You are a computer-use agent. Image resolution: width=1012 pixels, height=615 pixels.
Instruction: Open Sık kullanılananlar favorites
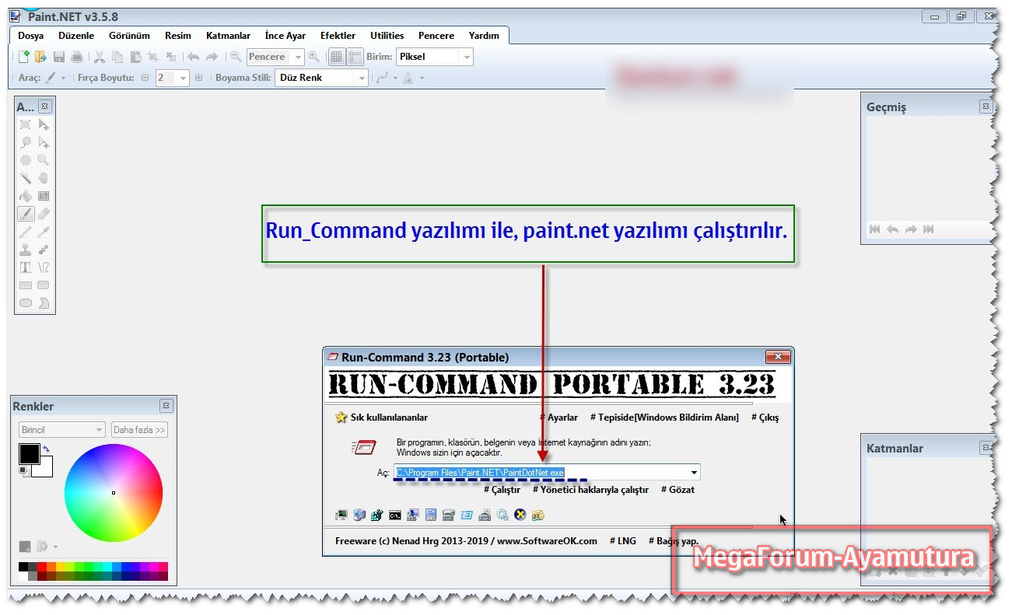coord(381,418)
